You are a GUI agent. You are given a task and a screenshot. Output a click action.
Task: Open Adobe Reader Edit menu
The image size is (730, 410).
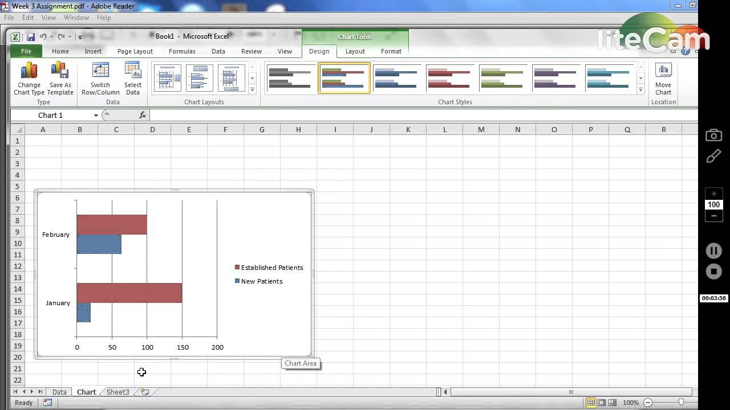pos(28,18)
